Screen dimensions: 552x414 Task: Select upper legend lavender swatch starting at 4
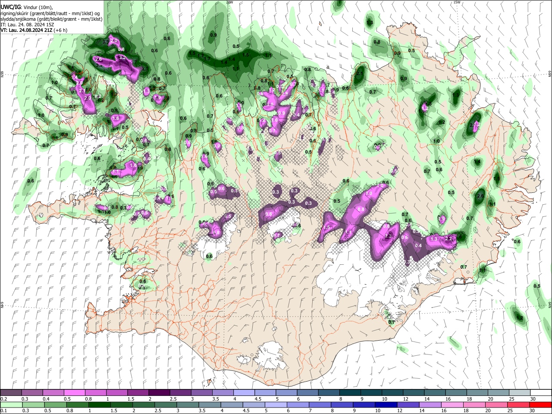coord(244,393)
